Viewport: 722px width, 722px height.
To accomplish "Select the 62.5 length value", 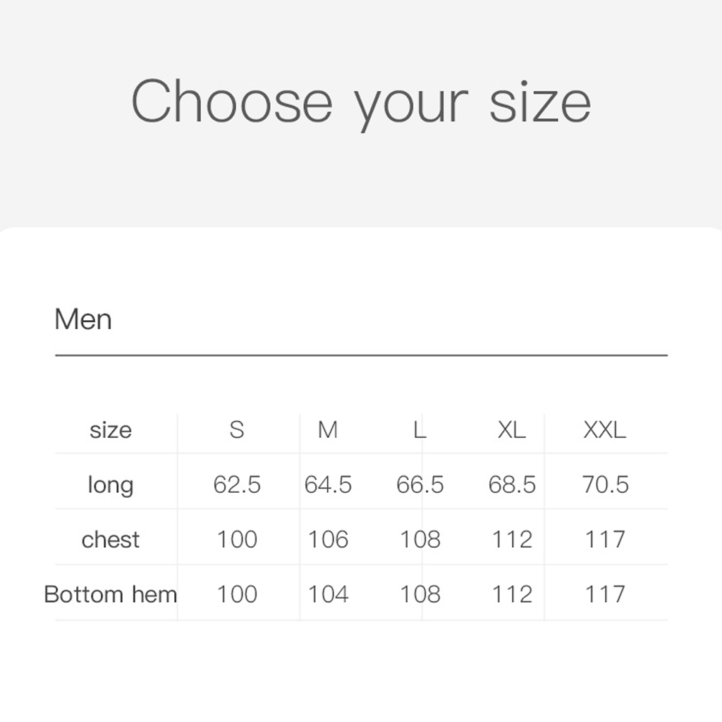I will coord(237,485).
